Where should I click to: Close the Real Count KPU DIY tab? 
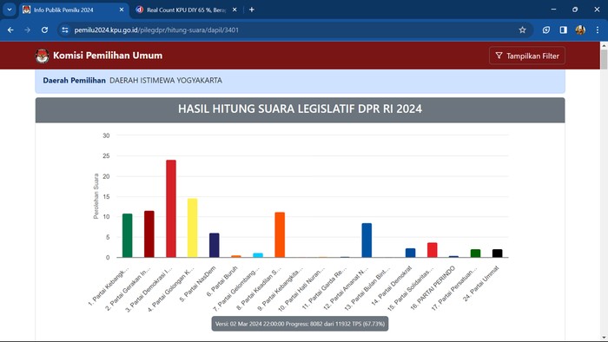pos(235,10)
